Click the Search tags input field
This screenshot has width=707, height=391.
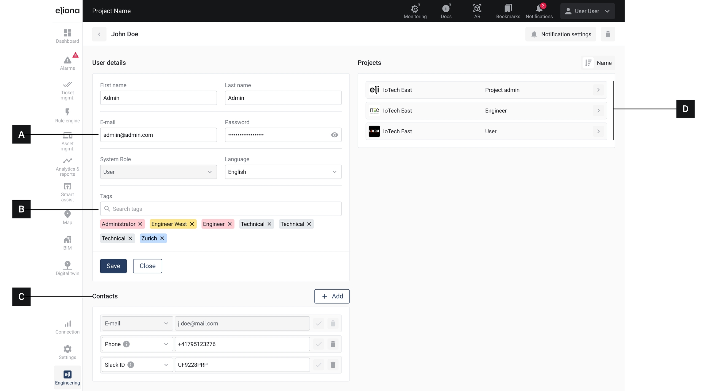pyautogui.click(x=221, y=209)
